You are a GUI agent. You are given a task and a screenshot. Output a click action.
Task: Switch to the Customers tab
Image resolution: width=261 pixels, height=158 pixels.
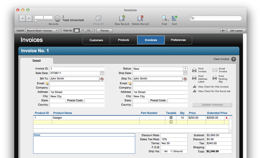pos(96,40)
